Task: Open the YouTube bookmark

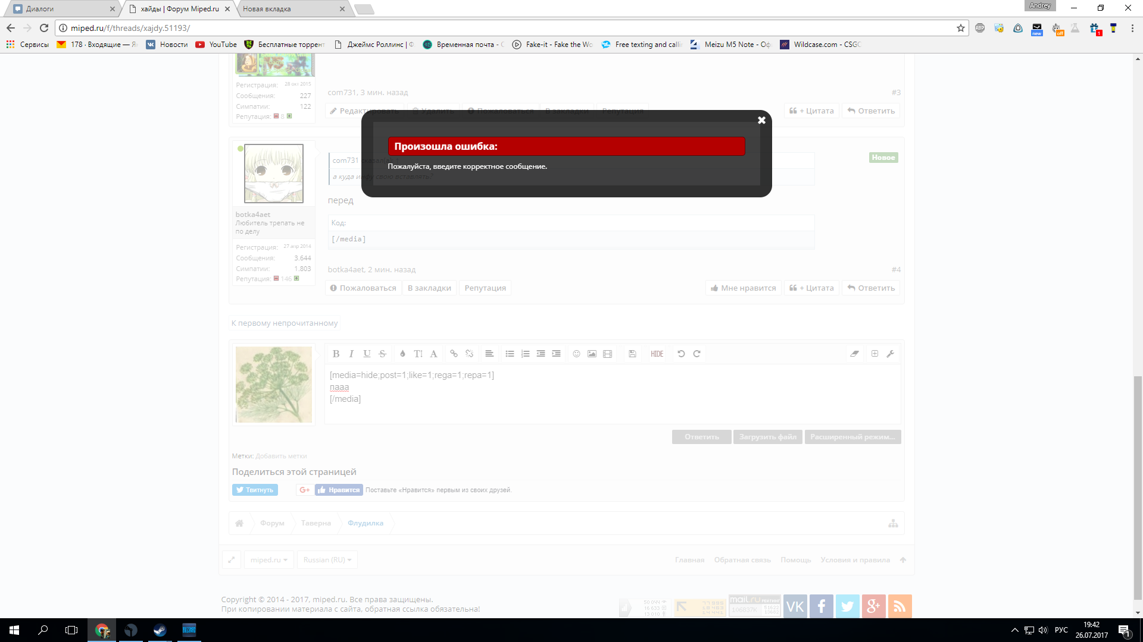Action: point(216,45)
